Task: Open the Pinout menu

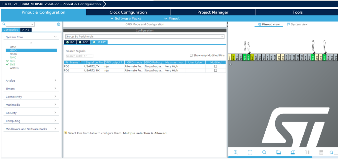Action: [172, 19]
